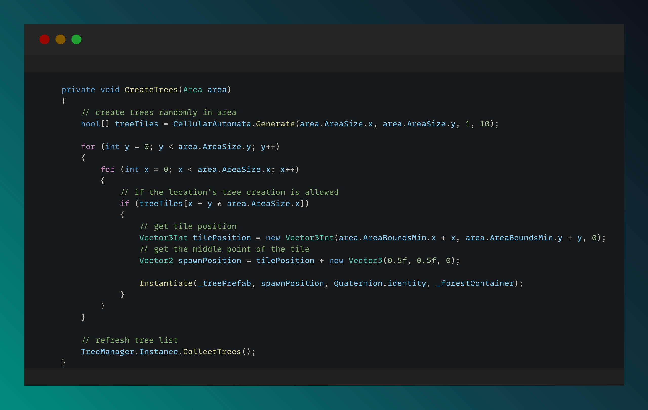Screen dimensions: 648x410
Task: Click the 'refresh tree list' comment
Action: click(x=130, y=340)
